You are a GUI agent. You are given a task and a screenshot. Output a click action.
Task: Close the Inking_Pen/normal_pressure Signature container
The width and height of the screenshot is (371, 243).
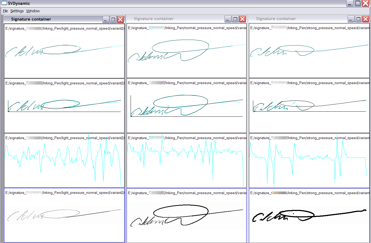coord(243,19)
